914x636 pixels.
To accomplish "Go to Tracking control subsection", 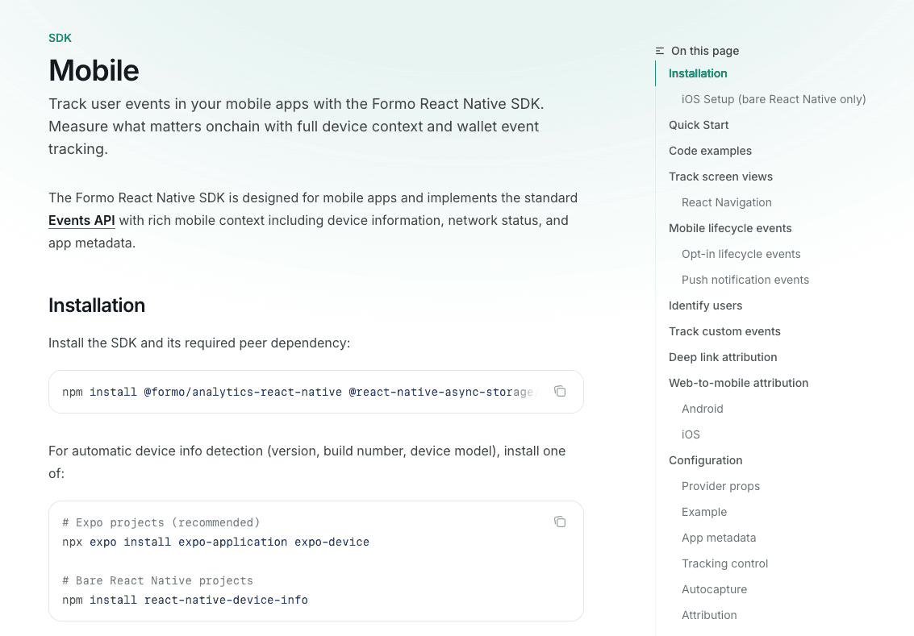I will (724, 563).
